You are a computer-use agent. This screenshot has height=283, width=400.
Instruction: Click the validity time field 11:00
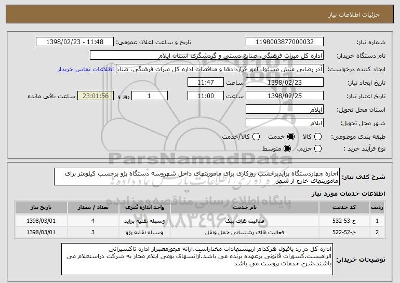206,96
